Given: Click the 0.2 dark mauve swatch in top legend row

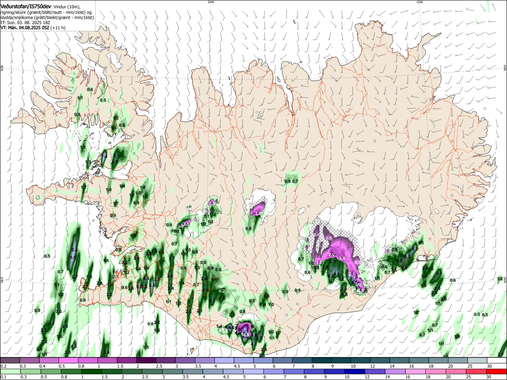Looking at the screenshot, I should [x=10, y=360].
